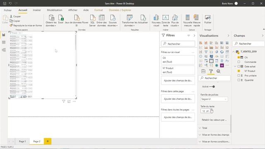
Task: Select the table visual
Action: [x=211, y=61]
